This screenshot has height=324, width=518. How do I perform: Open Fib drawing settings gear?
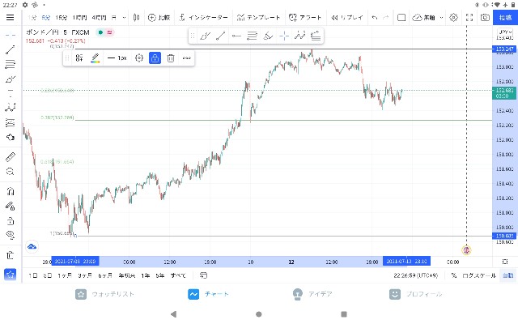point(139,58)
